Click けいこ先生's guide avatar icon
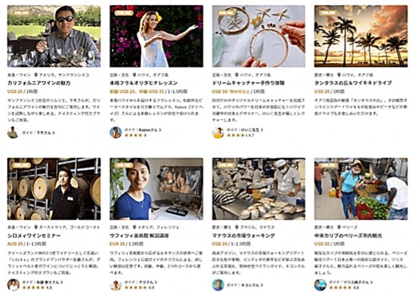Screen dimensions: 419x298 pyautogui.click(x=218, y=132)
